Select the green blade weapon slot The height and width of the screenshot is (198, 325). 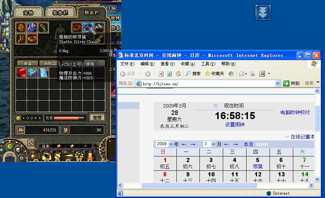(43, 28)
